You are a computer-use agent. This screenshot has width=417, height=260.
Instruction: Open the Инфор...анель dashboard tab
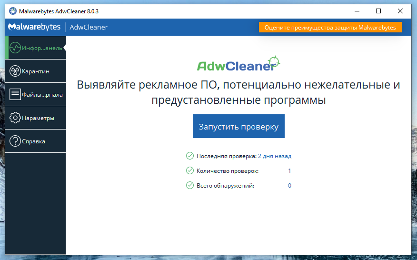pyautogui.click(x=36, y=48)
